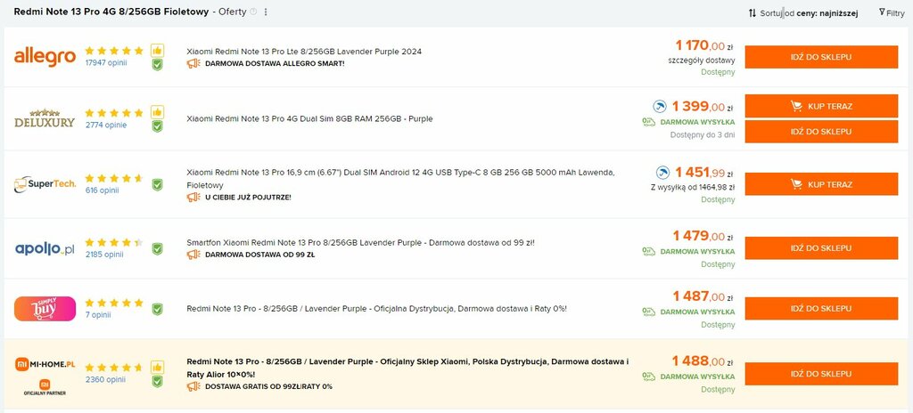Click the megaphone icon in Allegro offer
Image resolution: width=913 pixels, height=413 pixels.
[193, 63]
